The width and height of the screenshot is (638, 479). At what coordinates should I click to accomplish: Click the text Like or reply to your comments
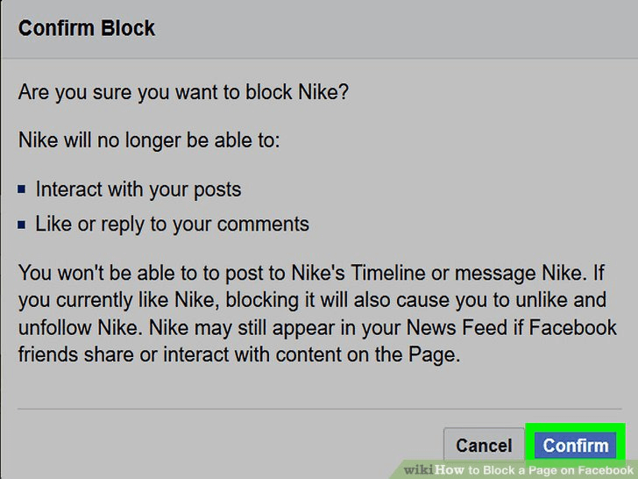point(172,224)
